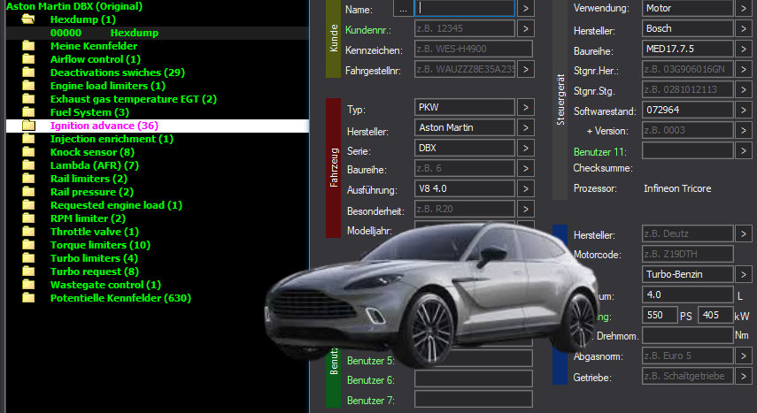The height and width of the screenshot is (413, 757).
Task: Open the Aston Martin Hersteller arrow
Action: [526, 127]
